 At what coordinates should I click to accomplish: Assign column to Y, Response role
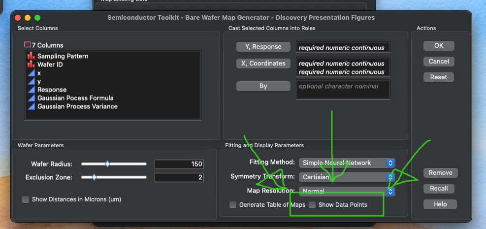pos(263,47)
